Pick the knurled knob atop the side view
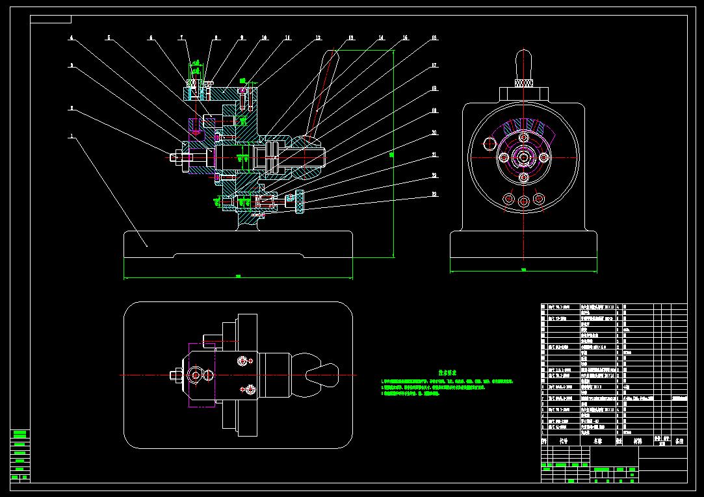Image resolution: width=704 pixels, height=497 pixels. coord(523,83)
